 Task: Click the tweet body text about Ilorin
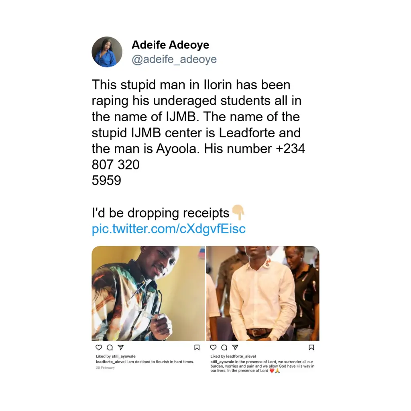pyautogui.click(x=197, y=132)
